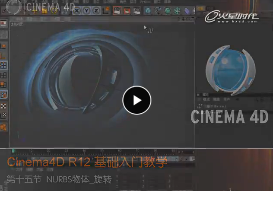Toggle the Y axis lock
Viewport: 273px width, 201px height.
click(86, 11)
